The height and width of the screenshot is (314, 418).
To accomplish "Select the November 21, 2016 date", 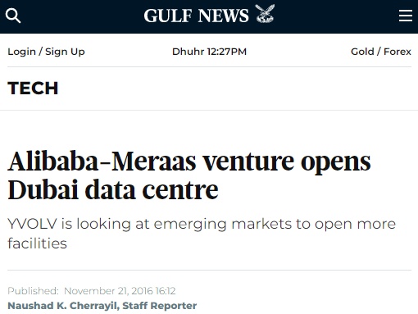I will [108, 291].
